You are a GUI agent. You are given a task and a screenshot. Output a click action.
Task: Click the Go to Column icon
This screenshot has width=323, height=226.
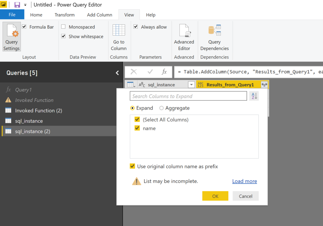119,30
